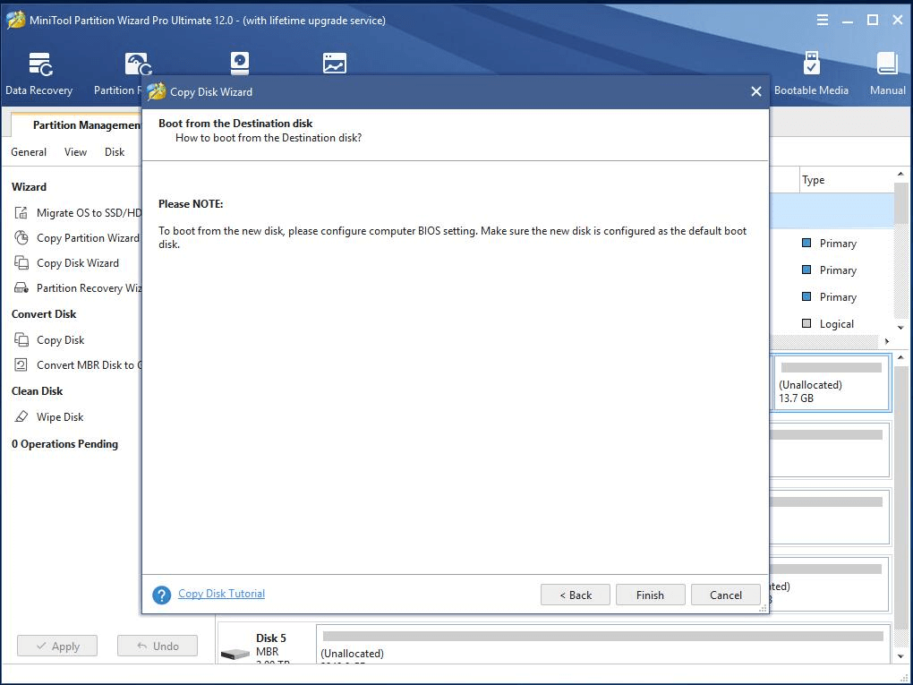Select the 13.7 GB Unallocated partition block
The width and height of the screenshot is (913, 685).
831,382
